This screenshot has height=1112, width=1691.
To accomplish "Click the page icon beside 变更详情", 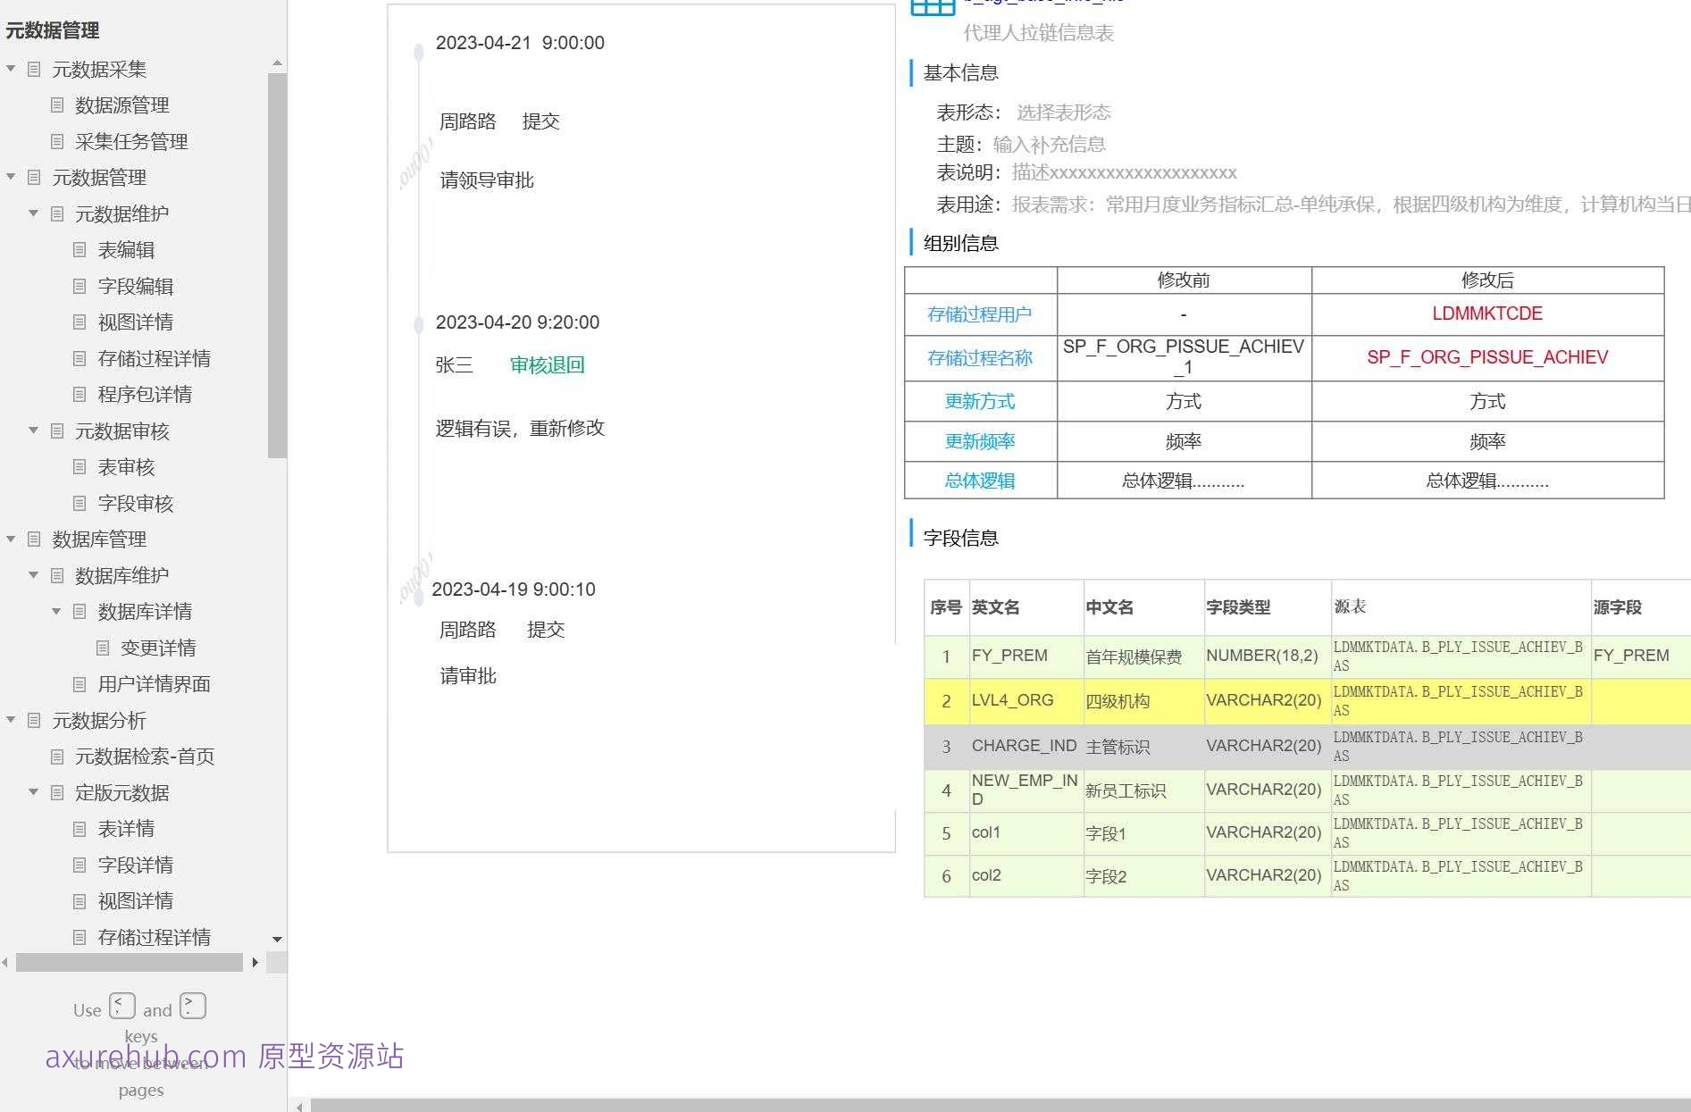I will tap(102, 648).
